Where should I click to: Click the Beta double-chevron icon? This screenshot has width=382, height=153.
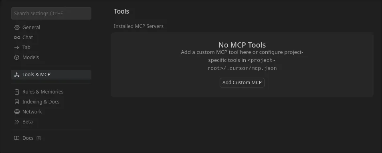17,122
